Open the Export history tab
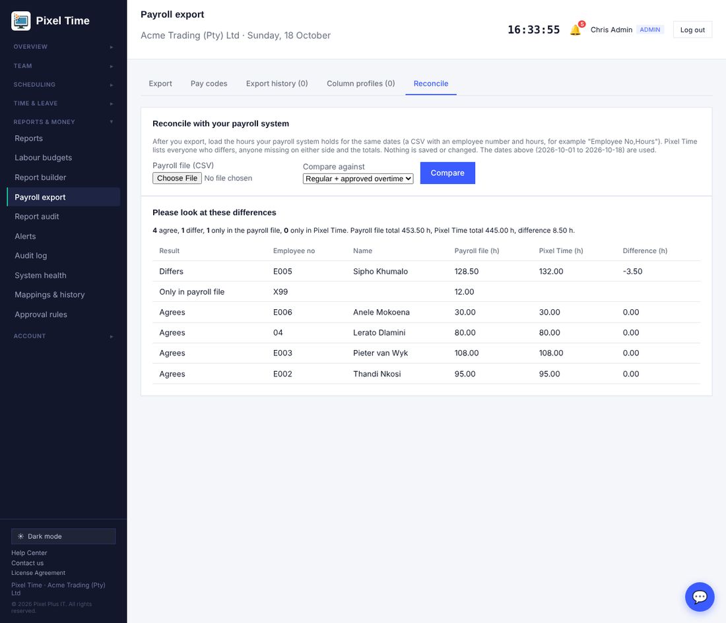The height and width of the screenshot is (623, 726). click(277, 83)
